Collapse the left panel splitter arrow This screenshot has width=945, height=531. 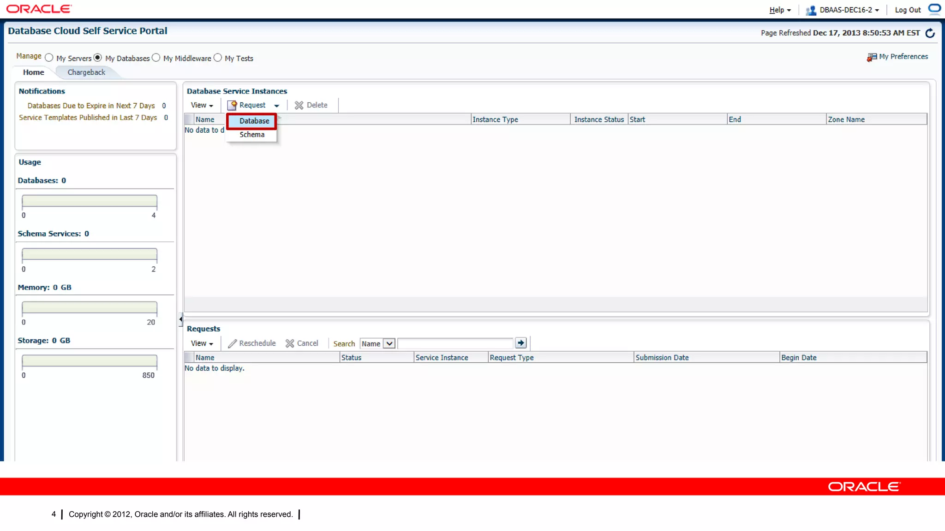click(180, 319)
